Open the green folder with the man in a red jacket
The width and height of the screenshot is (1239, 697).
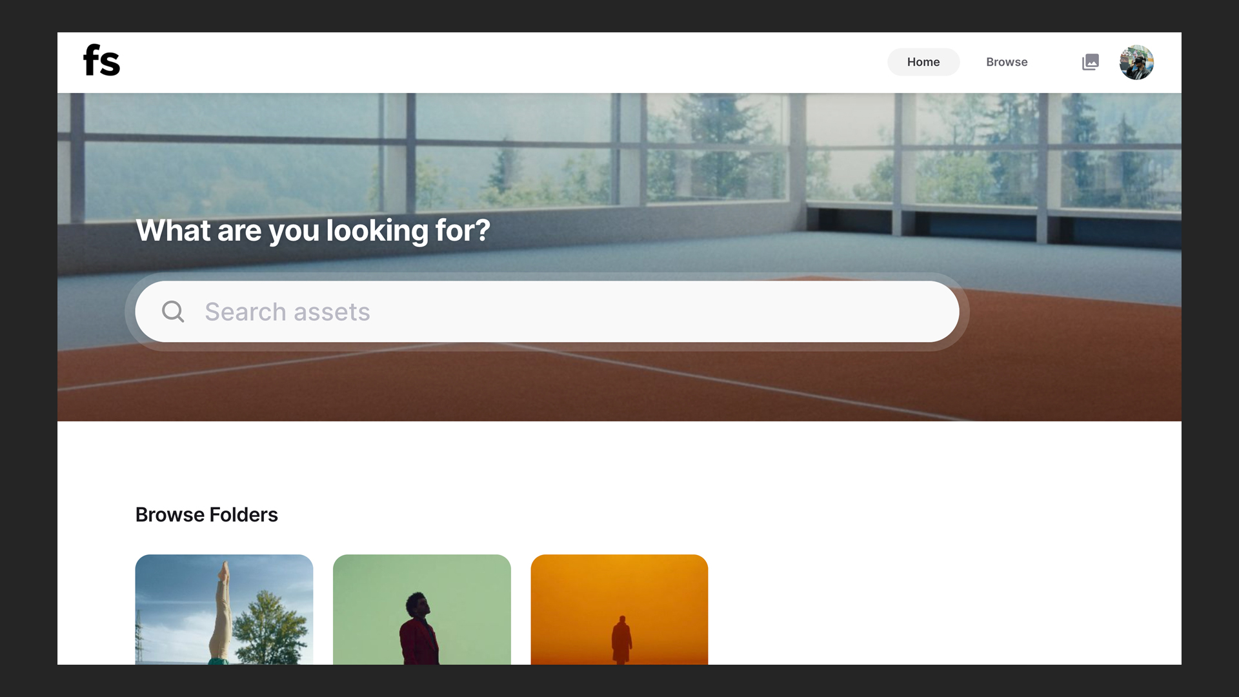click(422, 609)
